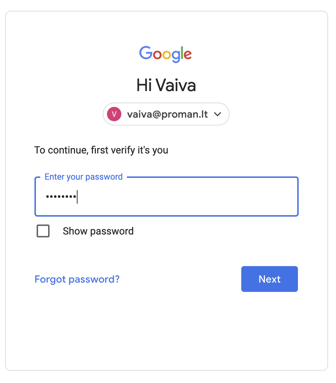Click the Google logo
Screen dimensions: 336x383
165,54
